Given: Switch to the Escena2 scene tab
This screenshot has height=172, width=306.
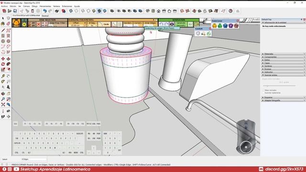Looking at the screenshot, I should pos(45,16).
